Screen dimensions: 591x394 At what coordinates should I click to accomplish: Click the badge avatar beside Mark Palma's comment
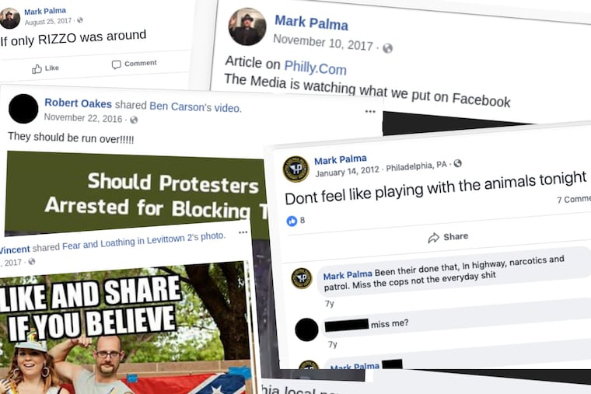tap(302, 277)
